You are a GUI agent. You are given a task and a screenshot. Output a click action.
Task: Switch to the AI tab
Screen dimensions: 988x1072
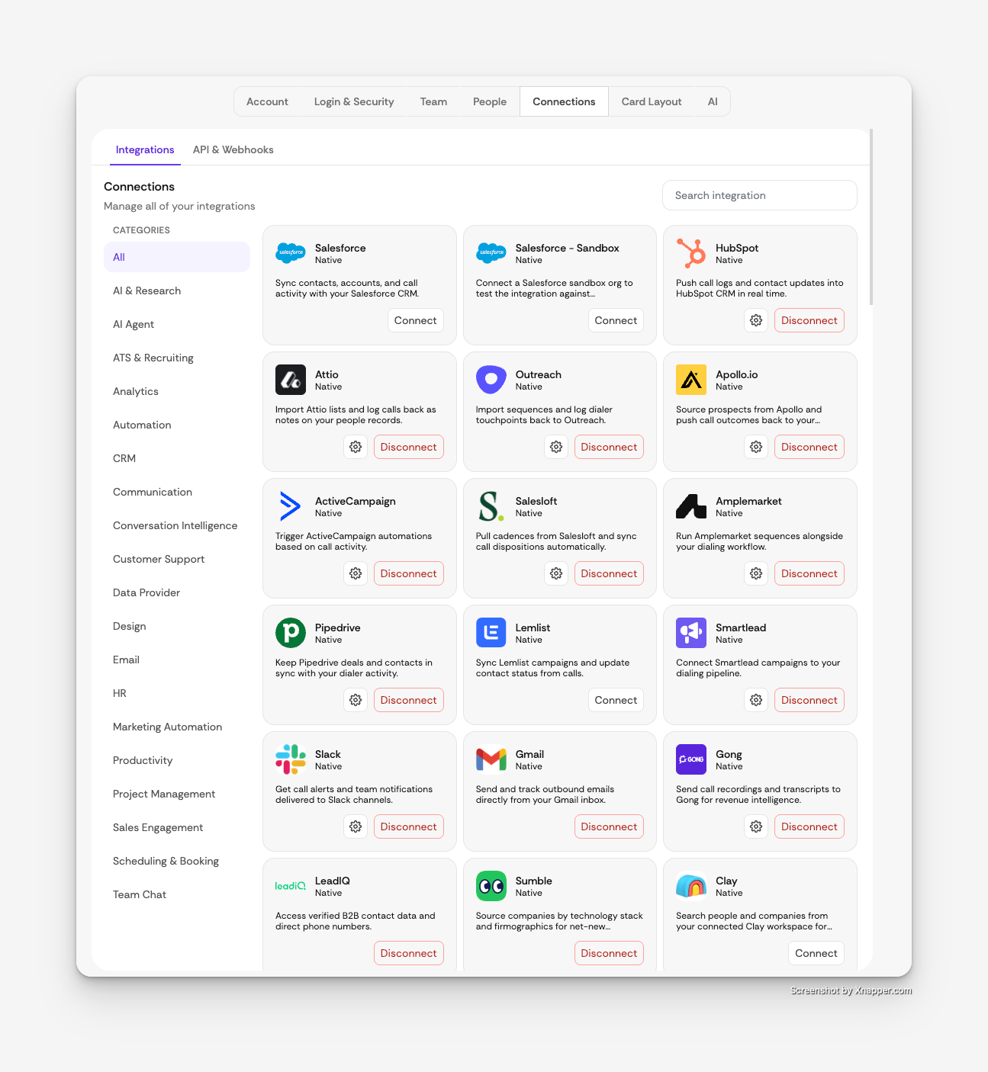click(713, 101)
